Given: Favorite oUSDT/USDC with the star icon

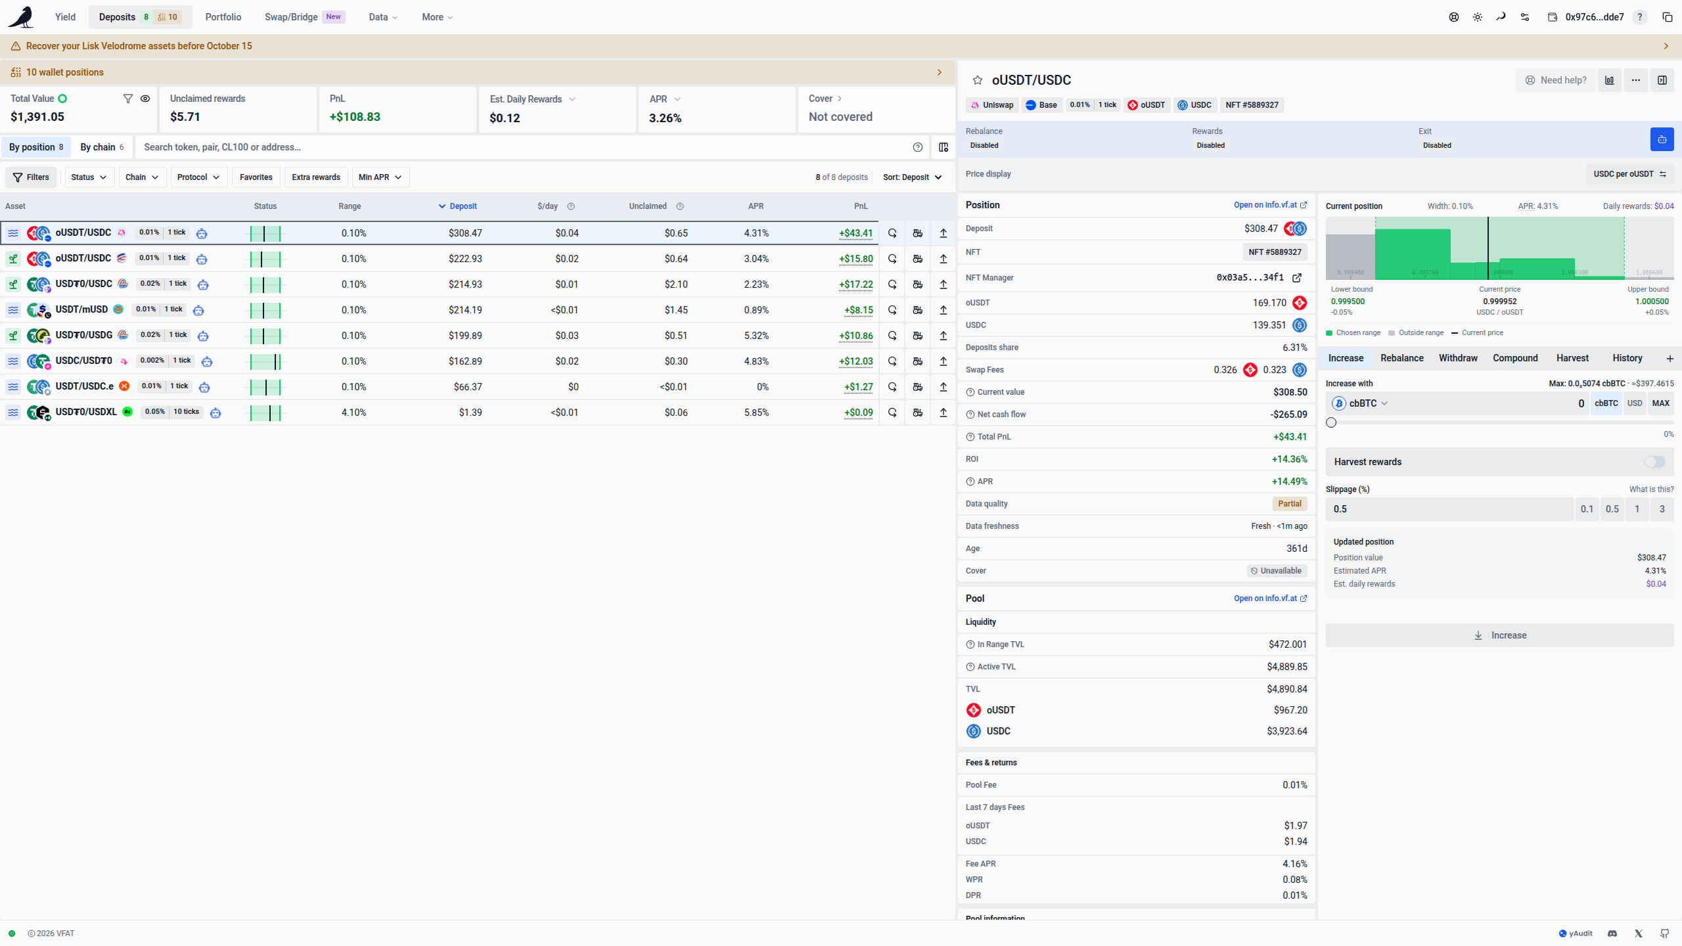Looking at the screenshot, I should [x=978, y=80].
